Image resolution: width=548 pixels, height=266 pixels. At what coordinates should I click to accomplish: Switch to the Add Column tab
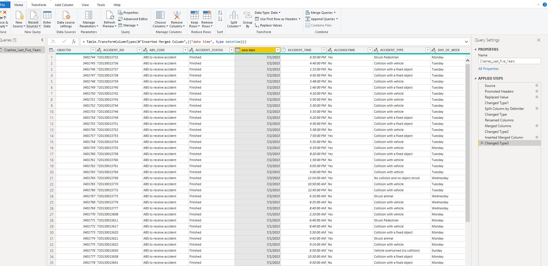click(64, 5)
